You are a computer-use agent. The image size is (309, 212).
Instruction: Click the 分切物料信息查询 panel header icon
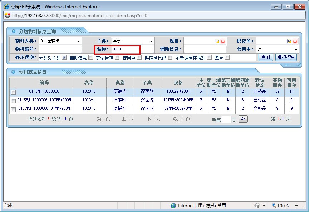[14, 31]
